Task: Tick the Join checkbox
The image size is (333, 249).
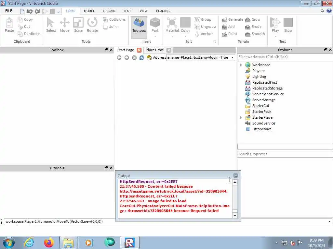Action: [105, 27]
